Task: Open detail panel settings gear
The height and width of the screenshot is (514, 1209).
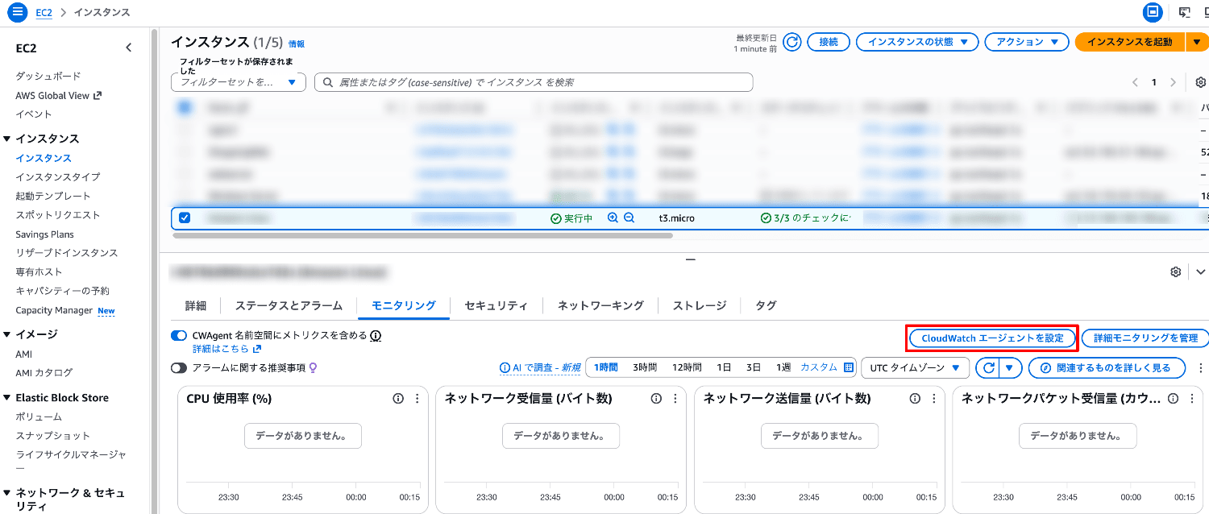Action: coord(1175,272)
